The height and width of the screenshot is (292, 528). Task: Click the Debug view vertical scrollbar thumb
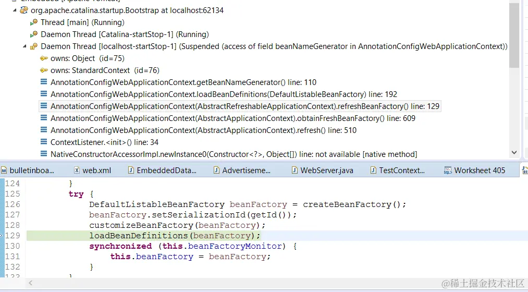point(514,35)
